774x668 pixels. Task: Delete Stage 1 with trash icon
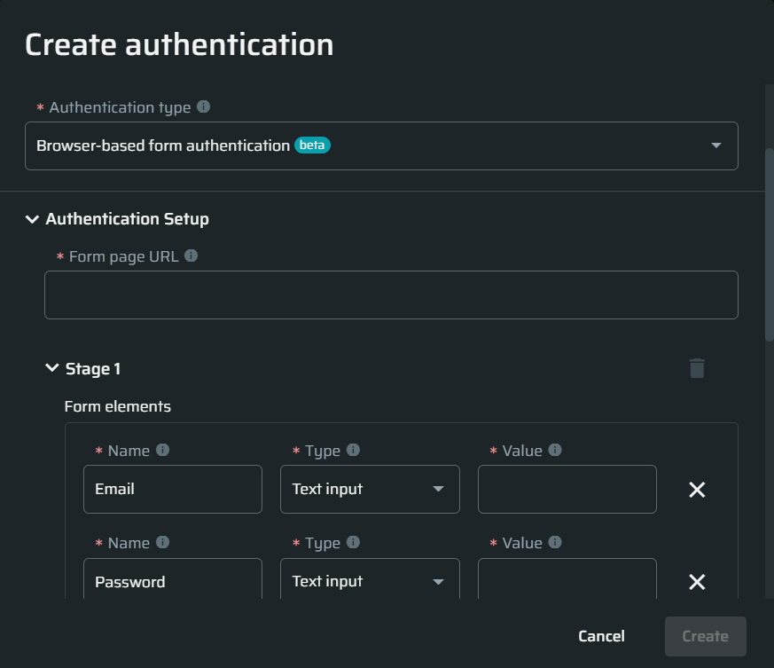click(697, 368)
